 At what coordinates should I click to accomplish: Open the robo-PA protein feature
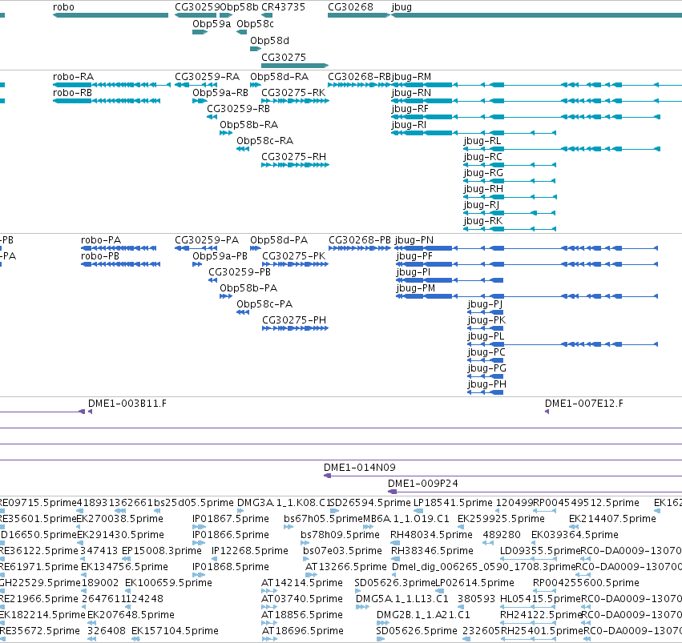pos(119,248)
